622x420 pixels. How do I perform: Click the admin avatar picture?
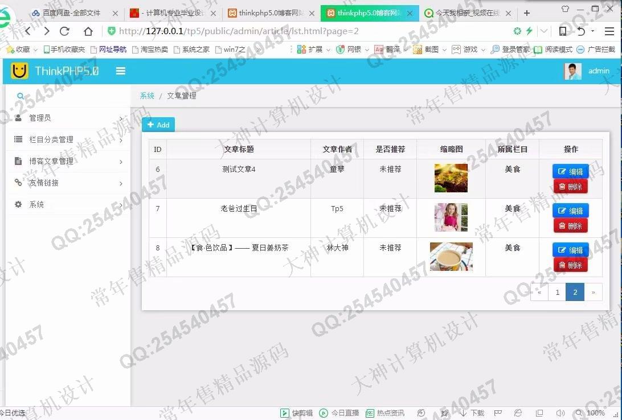point(573,71)
